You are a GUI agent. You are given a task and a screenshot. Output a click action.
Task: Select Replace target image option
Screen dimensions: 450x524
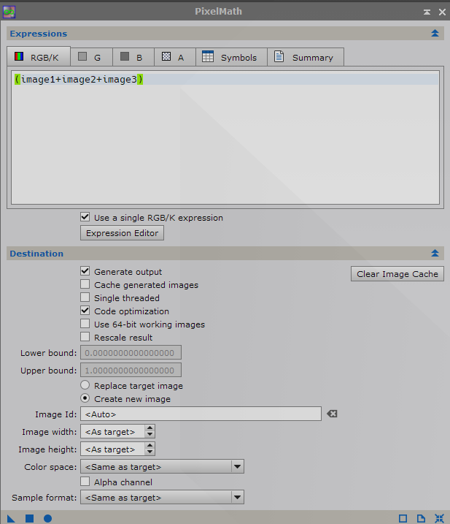click(85, 385)
